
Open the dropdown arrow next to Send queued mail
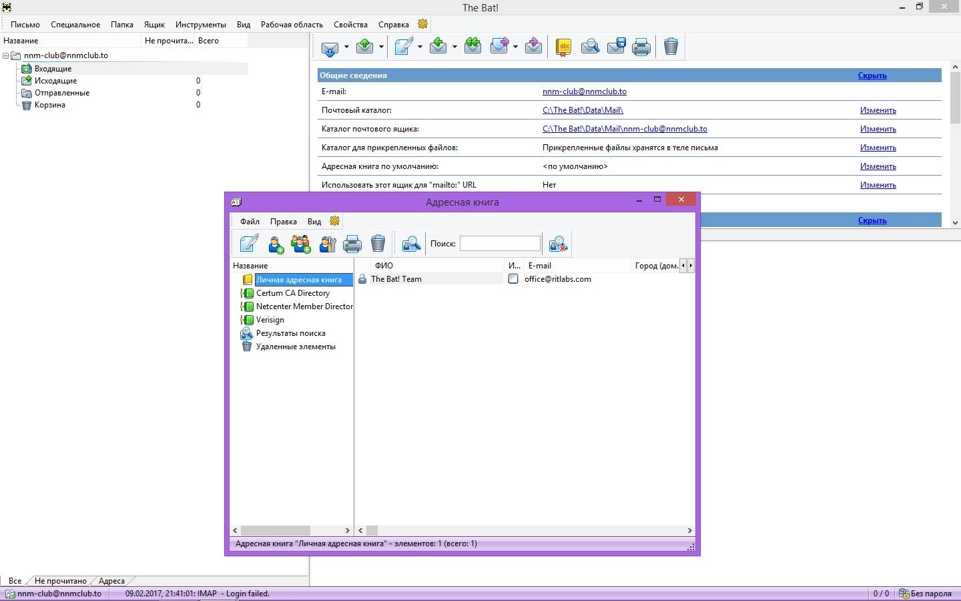point(381,47)
